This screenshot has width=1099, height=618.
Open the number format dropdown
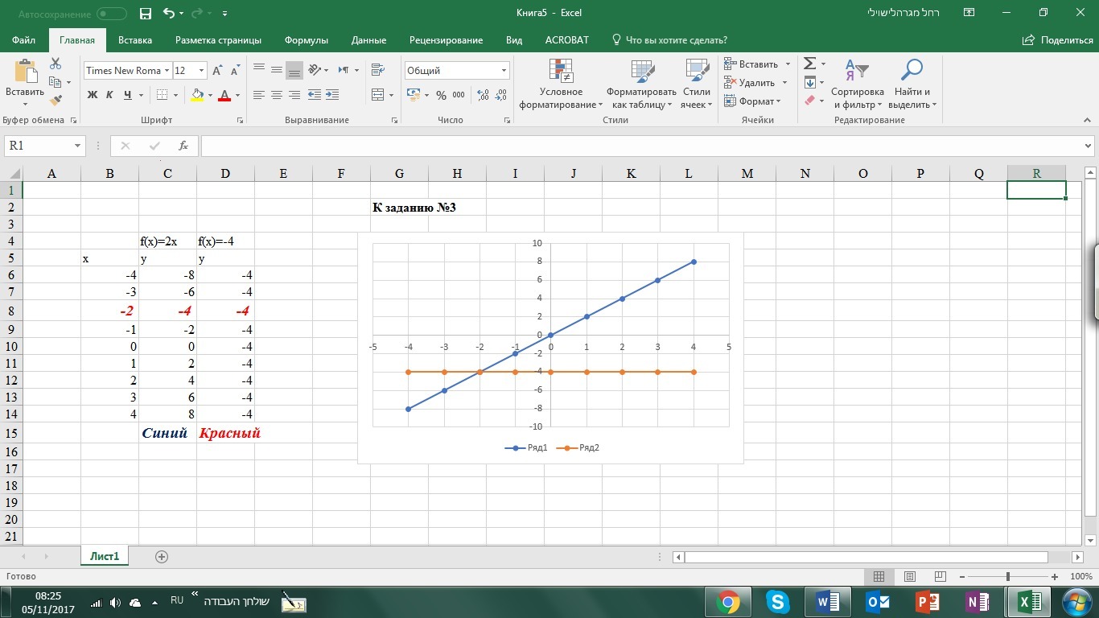504,71
